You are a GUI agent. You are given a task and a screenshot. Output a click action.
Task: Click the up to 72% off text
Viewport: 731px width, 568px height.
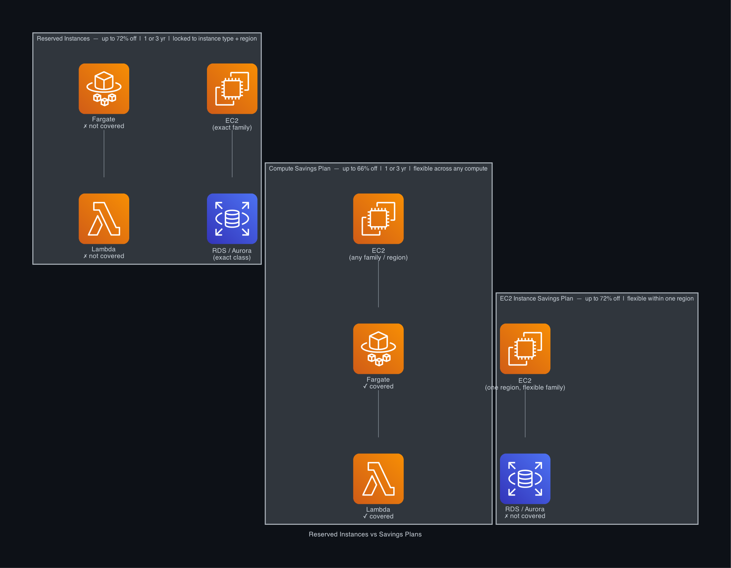pos(120,38)
